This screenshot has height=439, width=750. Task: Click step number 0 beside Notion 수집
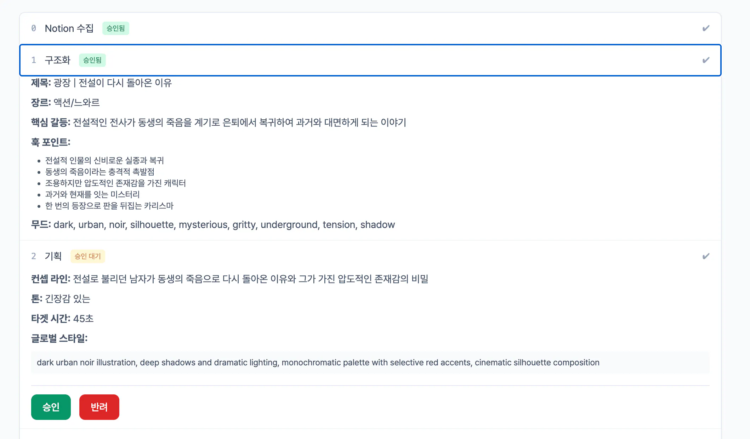coord(34,28)
